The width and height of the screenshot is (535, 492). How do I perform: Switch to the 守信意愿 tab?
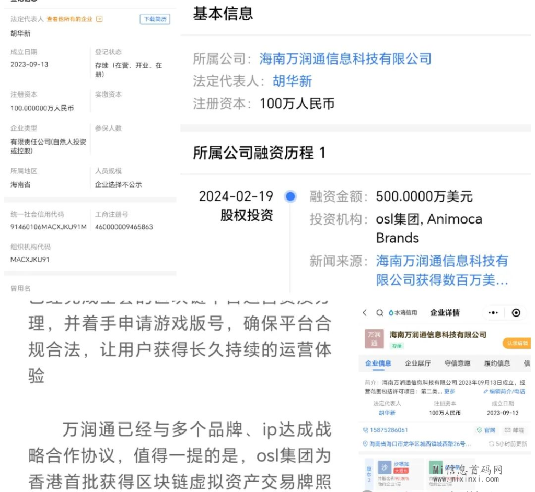point(457,364)
